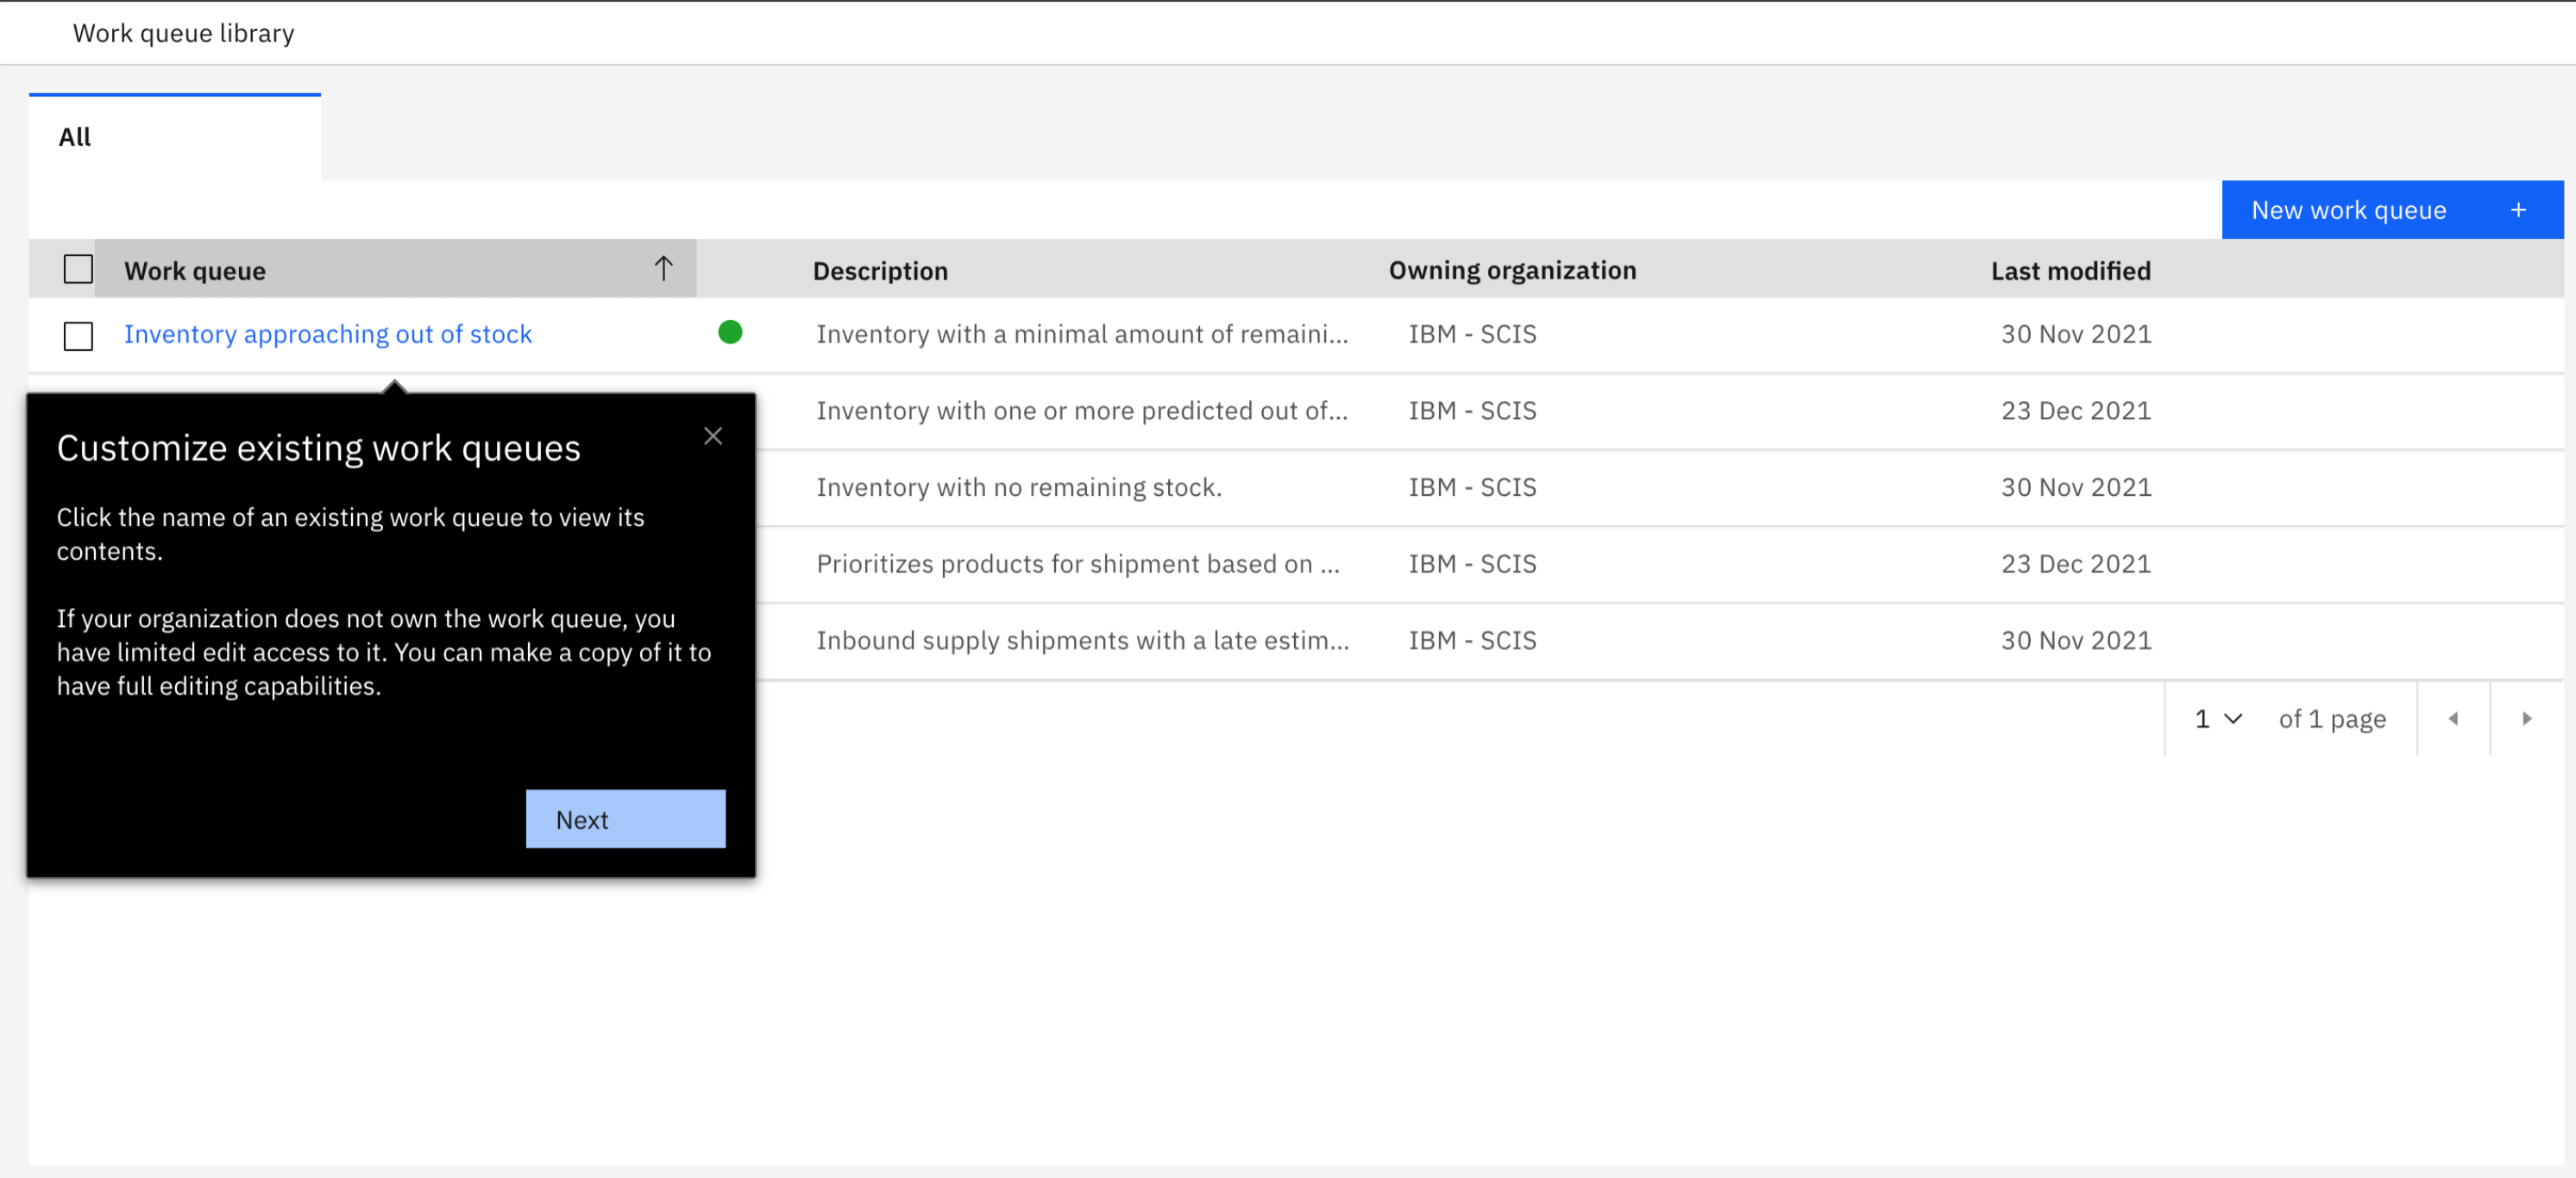
Task: Click the Work queue library title
Action: pos(183,33)
